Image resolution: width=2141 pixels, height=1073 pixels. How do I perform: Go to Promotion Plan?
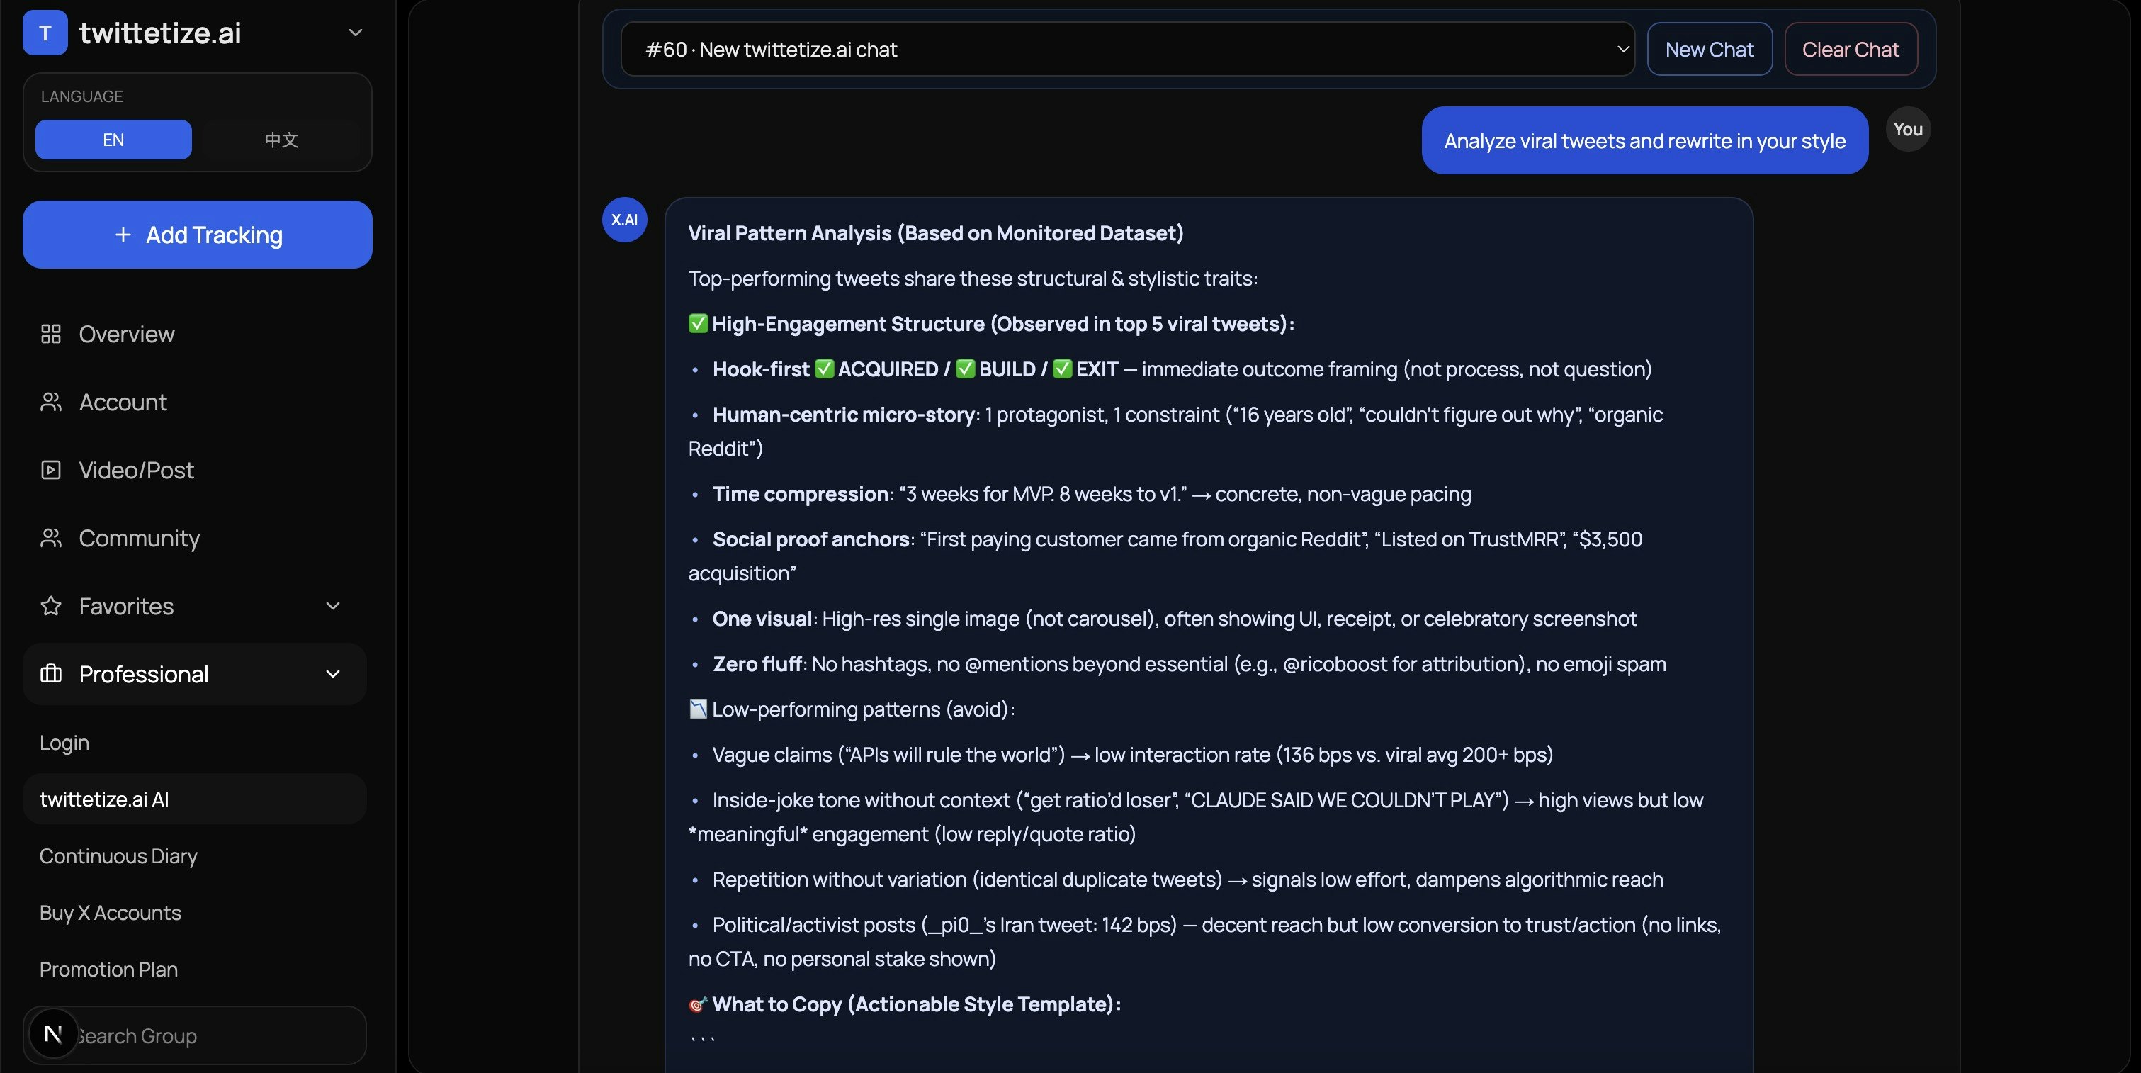pyautogui.click(x=107, y=969)
